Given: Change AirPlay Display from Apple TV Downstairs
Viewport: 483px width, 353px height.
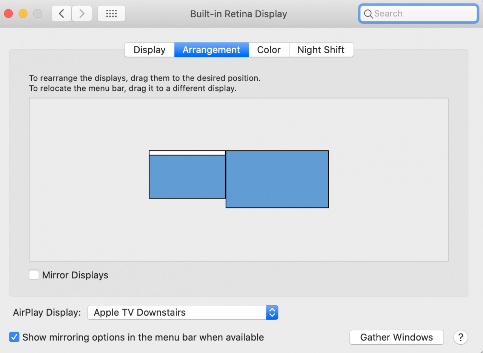Looking at the screenshot, I should 177,312.
